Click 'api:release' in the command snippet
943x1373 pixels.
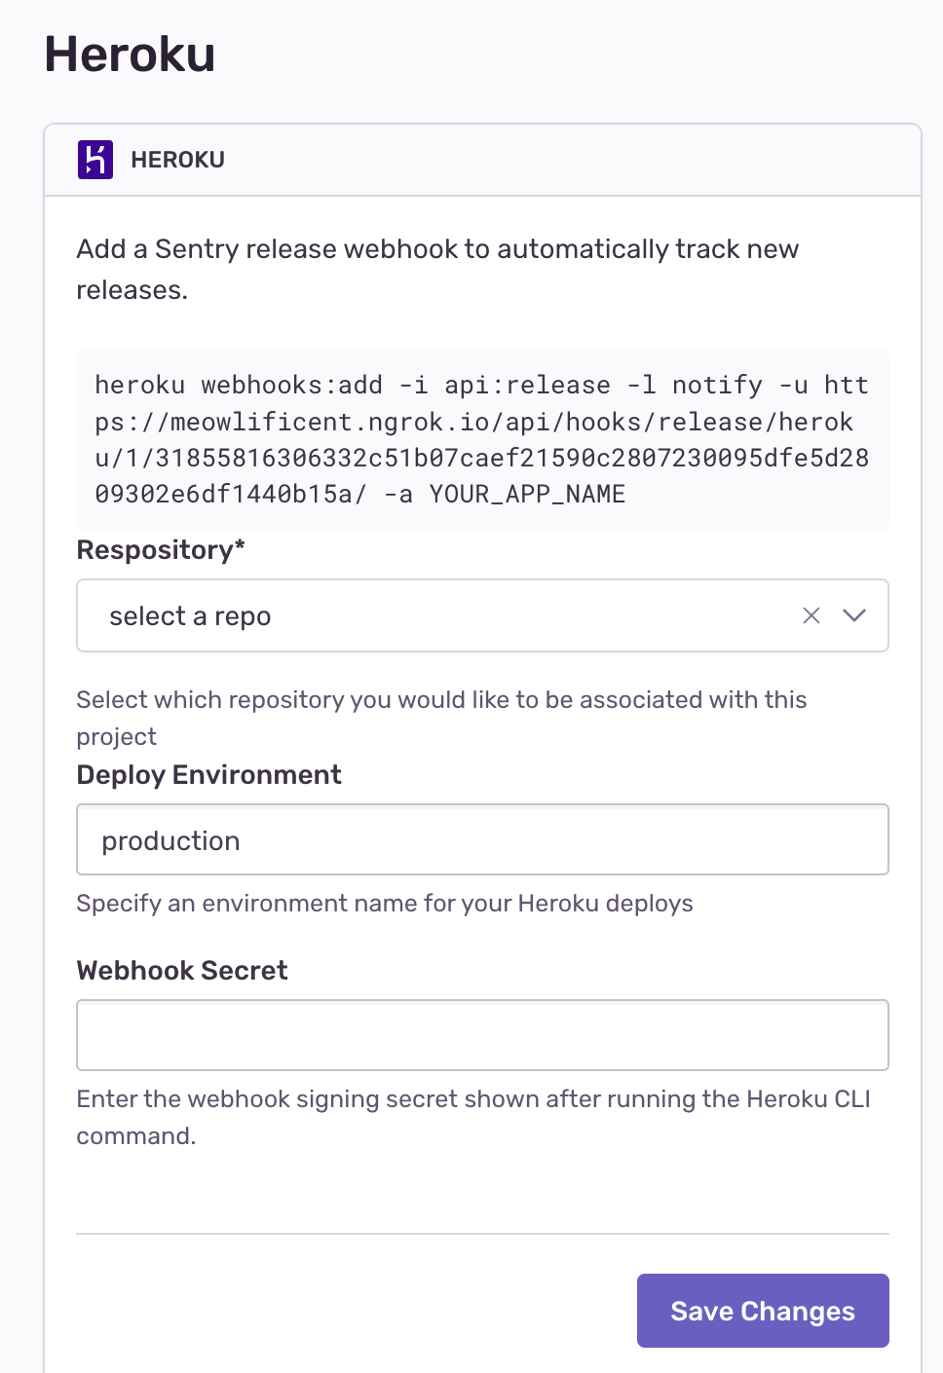527,386
